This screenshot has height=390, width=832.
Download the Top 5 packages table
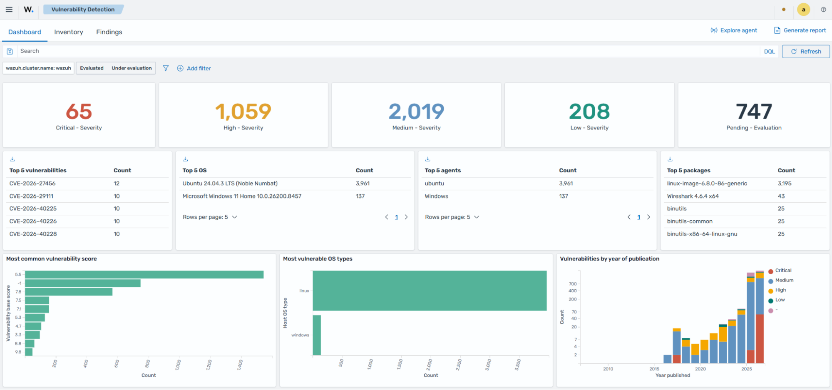point(670,159)
